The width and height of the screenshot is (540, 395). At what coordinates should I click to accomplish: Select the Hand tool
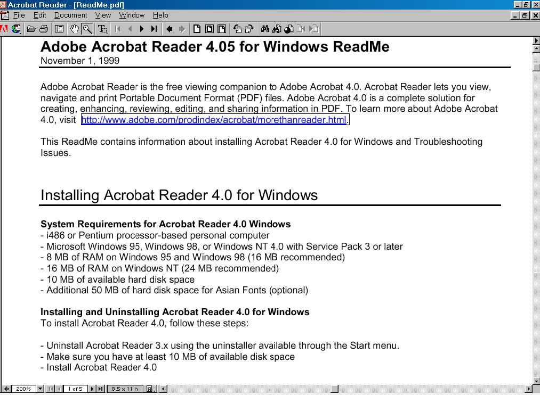(75, 29)
